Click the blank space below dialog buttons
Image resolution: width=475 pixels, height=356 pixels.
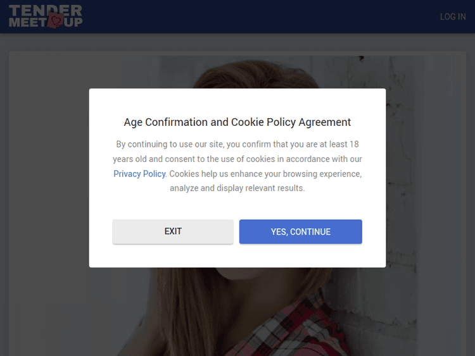[237, 256]
